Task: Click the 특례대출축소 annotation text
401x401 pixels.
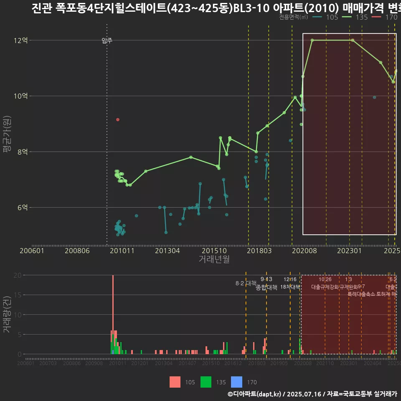Action: (361, 294)
